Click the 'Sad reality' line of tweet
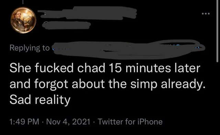Viewport: 220px width, 135px height. [x=40, y=100]
